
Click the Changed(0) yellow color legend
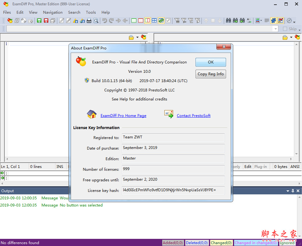[221, 243]
